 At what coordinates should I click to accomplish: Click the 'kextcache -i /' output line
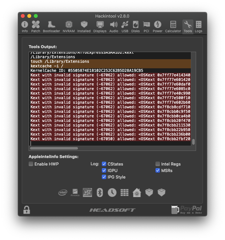[x=111, y=66]
